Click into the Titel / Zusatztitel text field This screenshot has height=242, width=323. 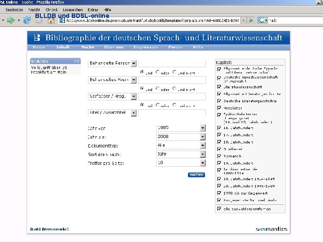(x=172, y=113)
